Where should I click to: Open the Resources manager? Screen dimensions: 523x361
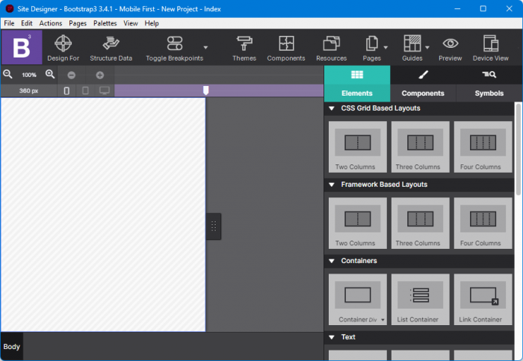[331, 47]
